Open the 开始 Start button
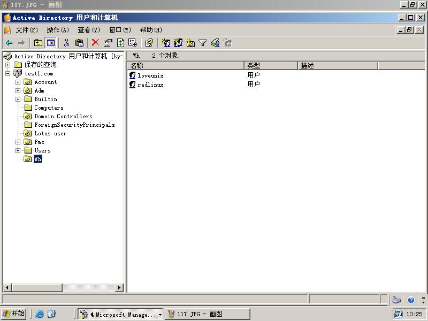Viewport: 428px width, 321px height. click(x=13, y=314)
